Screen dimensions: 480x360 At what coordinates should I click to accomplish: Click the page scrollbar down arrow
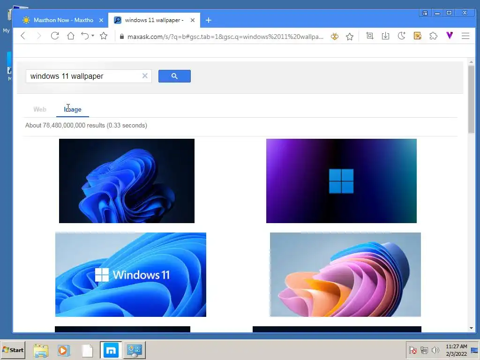(x=471, y=328)
